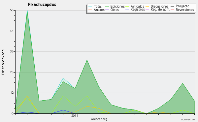This screenshot has width=198, height=122.
Task: Click the yellow Discusiones line swatch
Action: point(148,6)
